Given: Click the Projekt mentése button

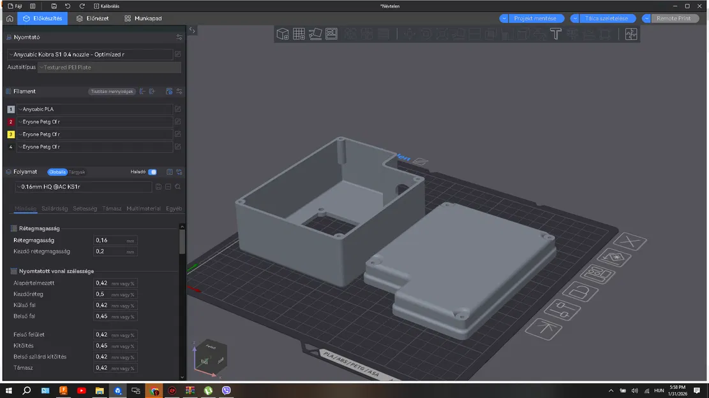Looking at the screenshot, I should pos(535,18).
